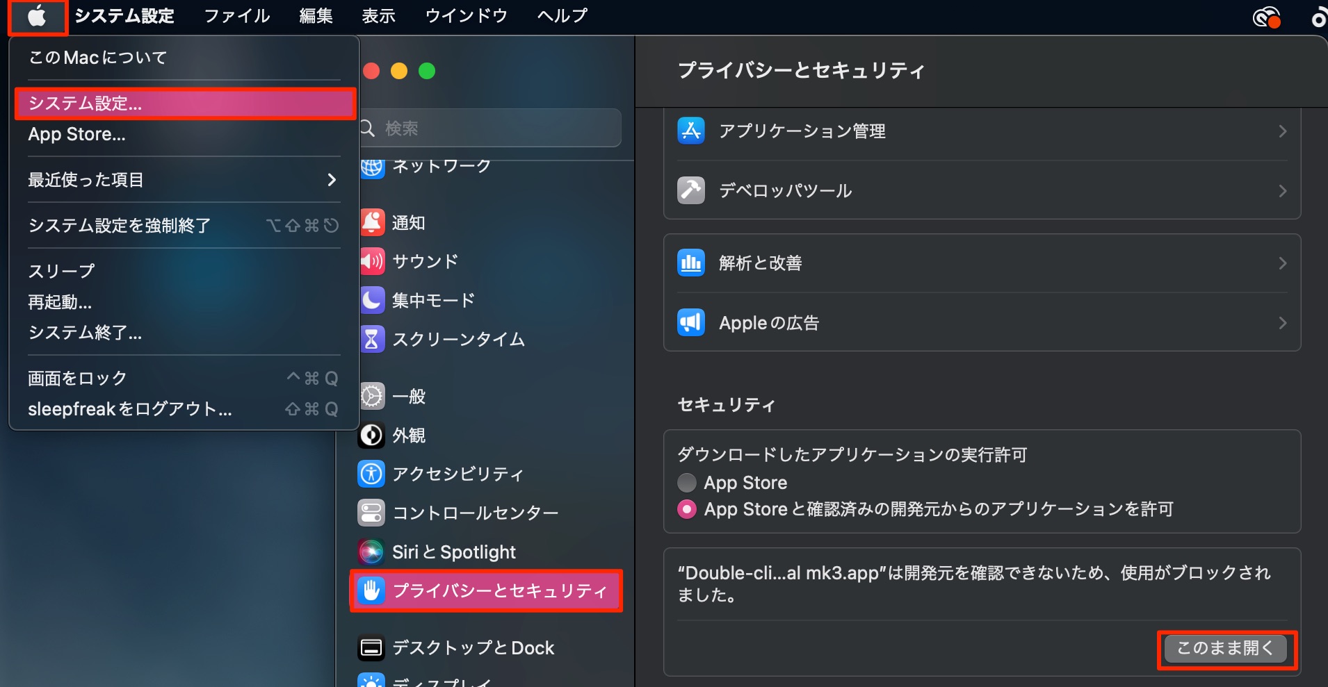Choose スリープ from Apple menu
Screen dimensions: 1328x687
point(185,271)
